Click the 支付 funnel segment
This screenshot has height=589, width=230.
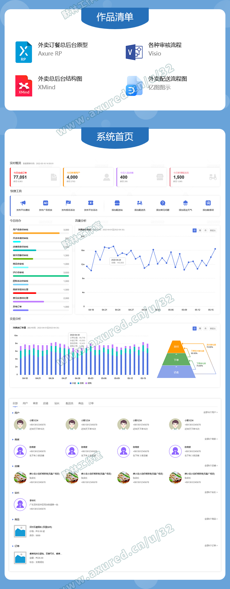pos(176,347)
